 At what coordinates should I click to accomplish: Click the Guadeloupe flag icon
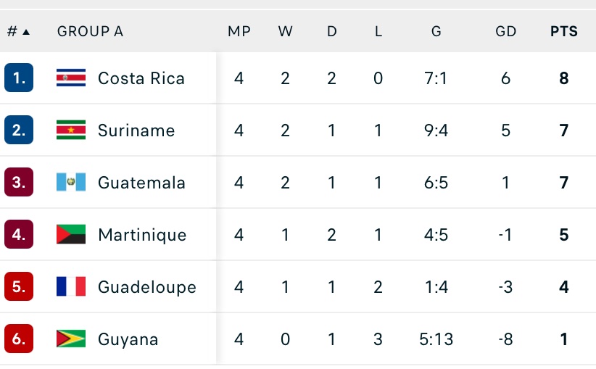click(71, 287)
